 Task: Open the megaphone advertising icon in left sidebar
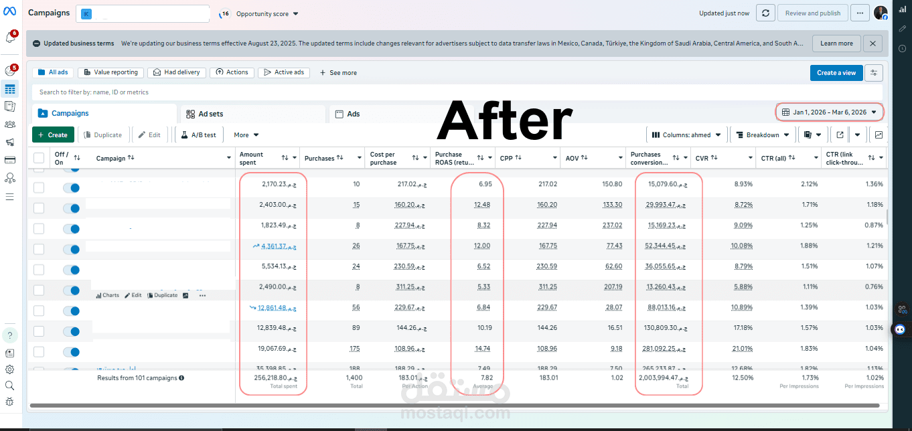pos(10,142)
